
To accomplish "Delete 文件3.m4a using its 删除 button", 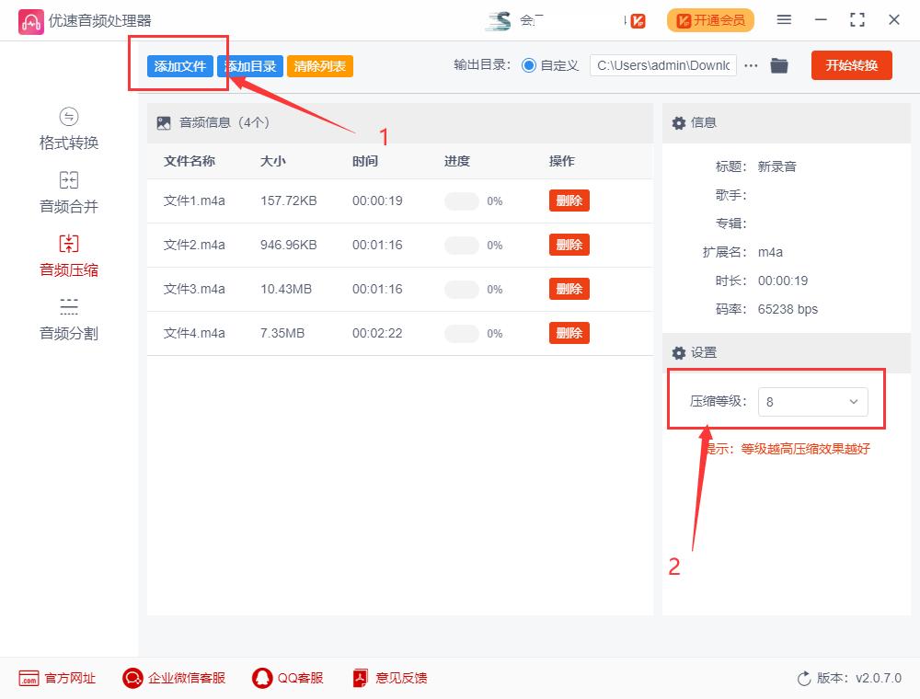I will [x=569, y=288].
